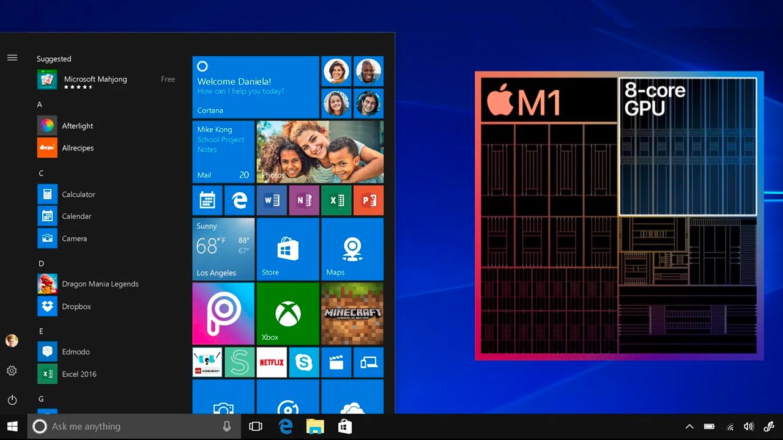Open the Store from the taskbar
The width and height of the screenshot is (783, 440).
345,427
